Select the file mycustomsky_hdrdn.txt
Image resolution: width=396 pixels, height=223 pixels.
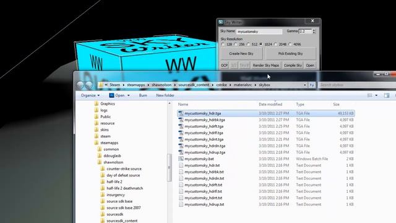coord(204,178)
